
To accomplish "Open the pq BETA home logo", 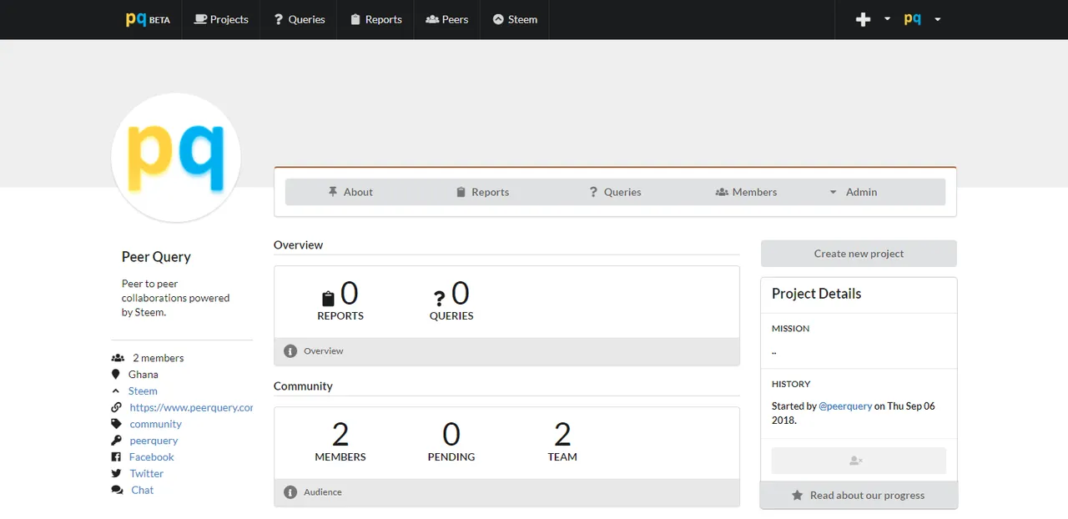I will tap(148, 19).
